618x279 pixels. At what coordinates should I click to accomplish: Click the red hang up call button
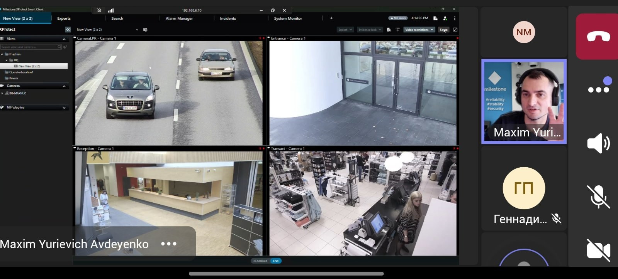(x=598, y=37)
